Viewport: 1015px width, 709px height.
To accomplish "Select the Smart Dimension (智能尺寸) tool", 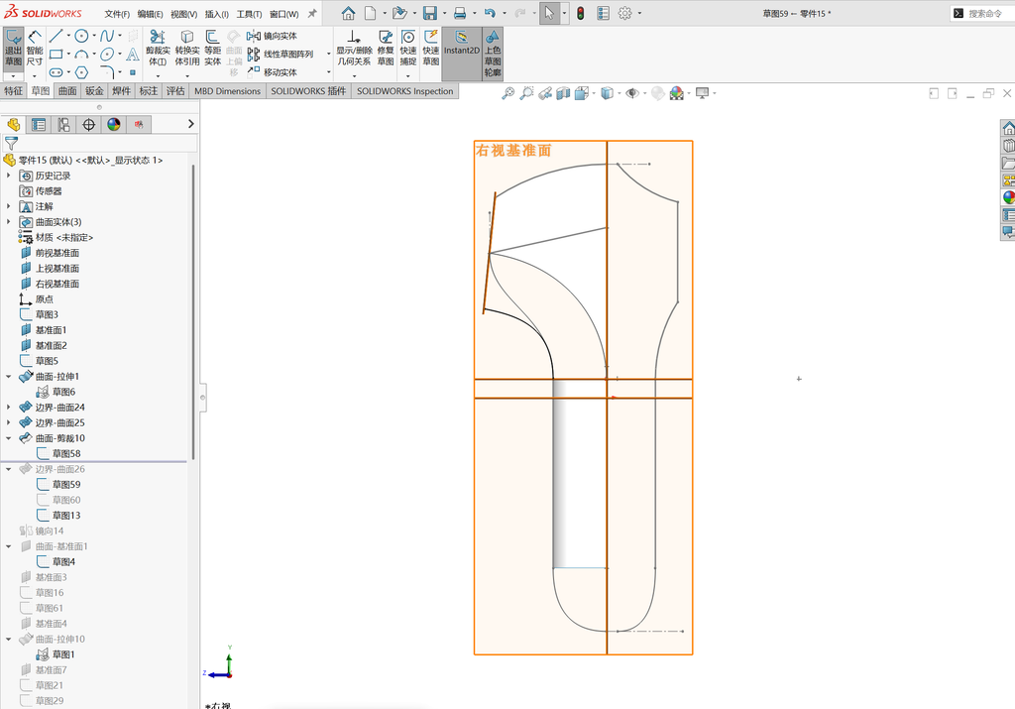I will point(35,50).
